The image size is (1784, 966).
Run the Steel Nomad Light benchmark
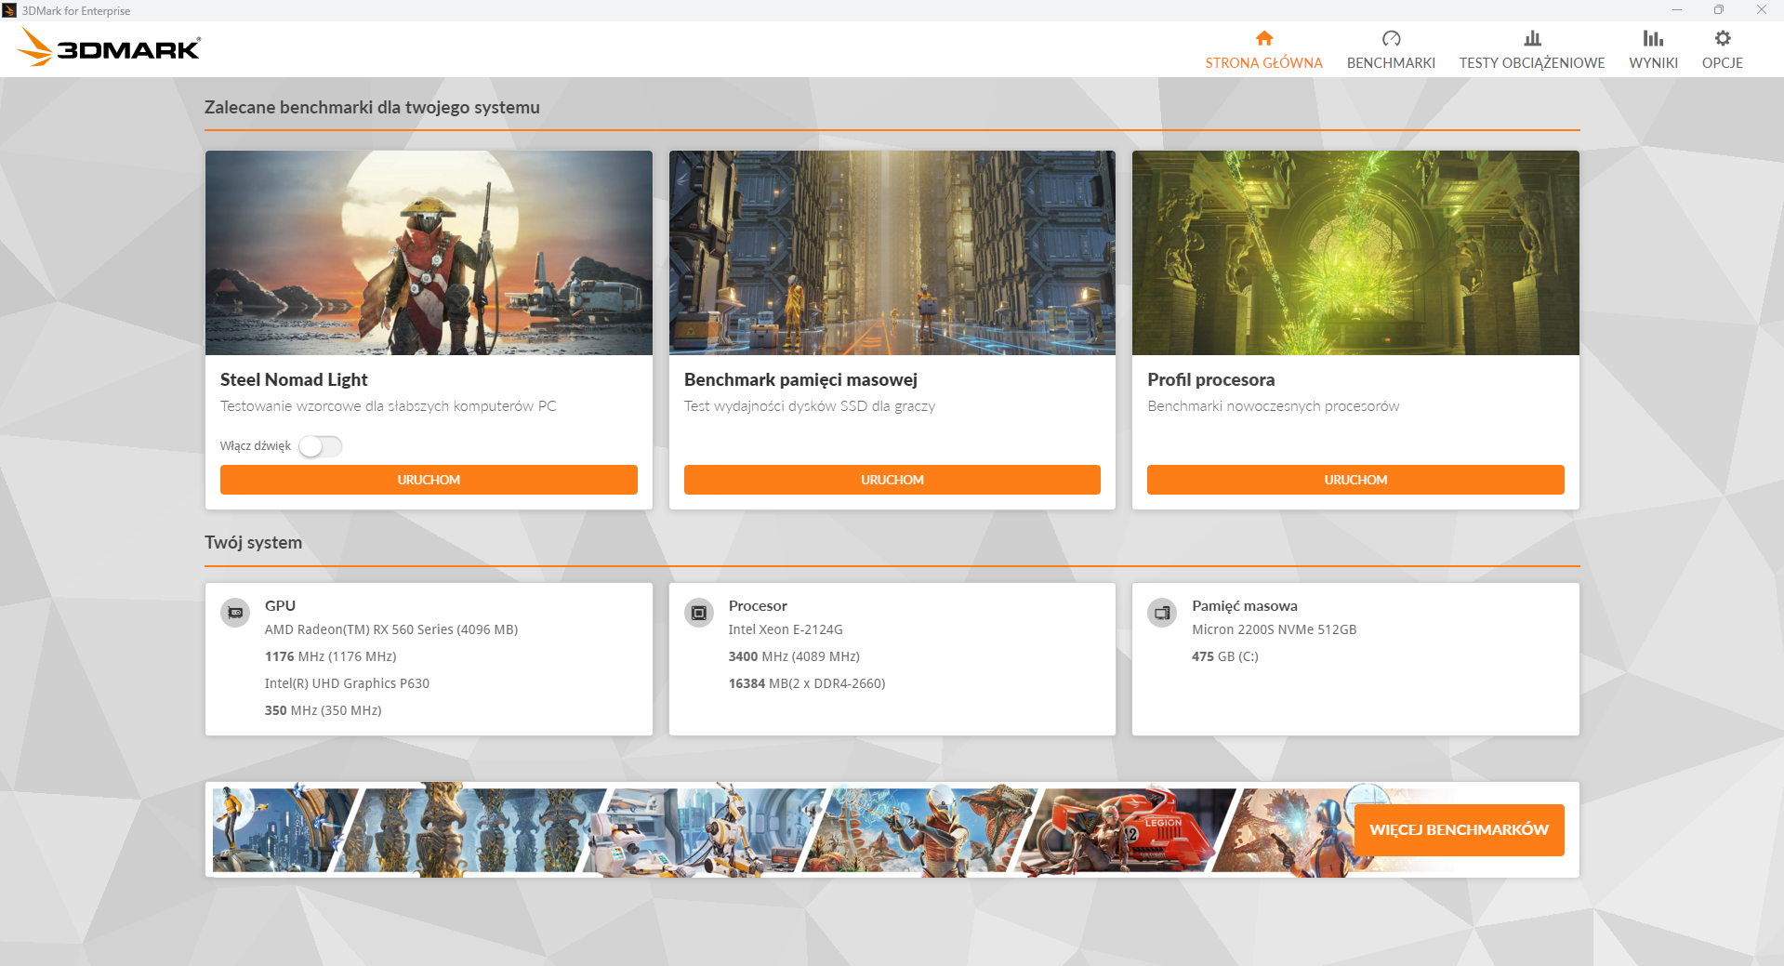(x=429, y=480)
